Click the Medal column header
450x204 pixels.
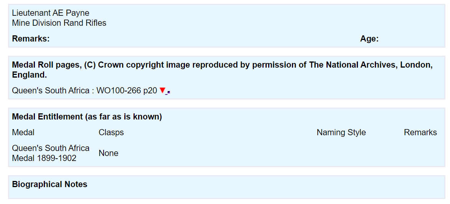pyautogui.click(x=23, y=133)
